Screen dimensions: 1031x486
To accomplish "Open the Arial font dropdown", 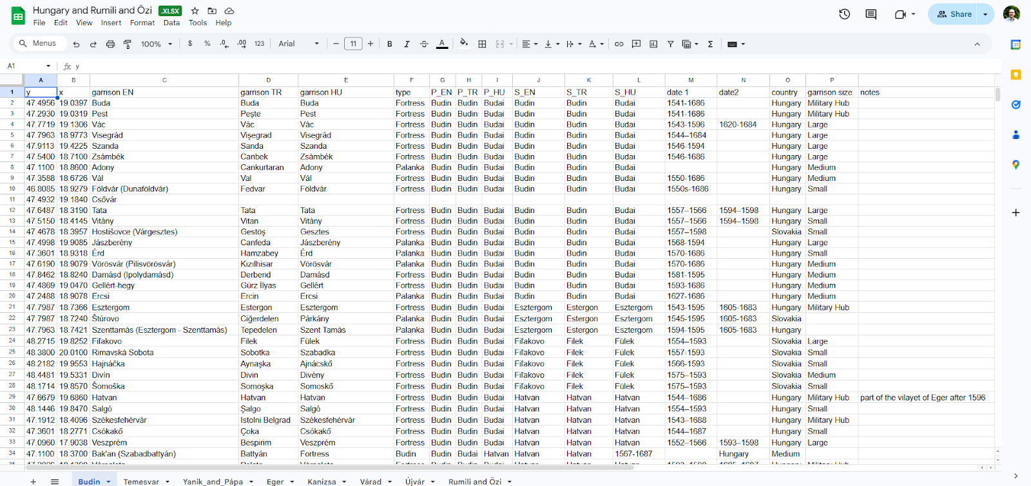I will pyautogui.click(x=298, y=44).
